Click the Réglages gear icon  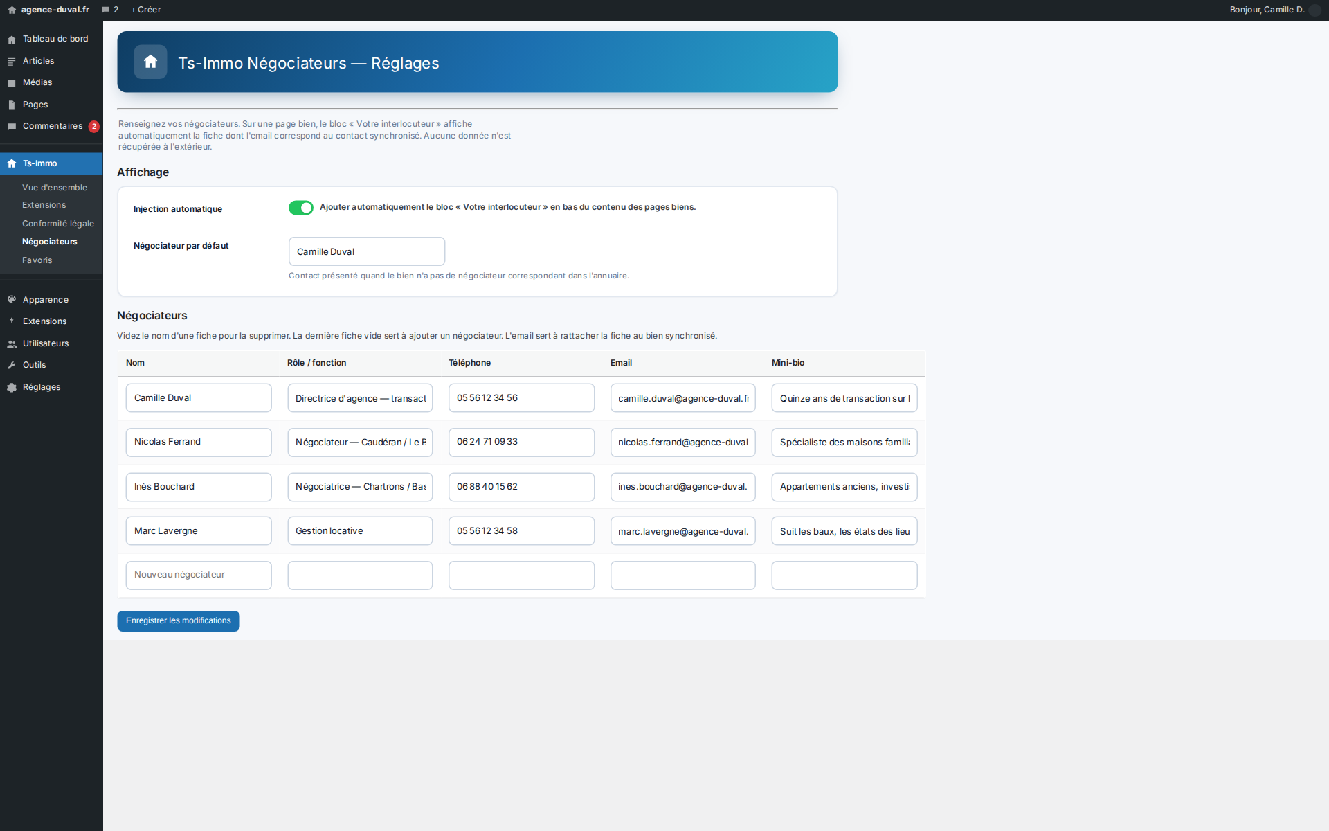tap(12, 387)
